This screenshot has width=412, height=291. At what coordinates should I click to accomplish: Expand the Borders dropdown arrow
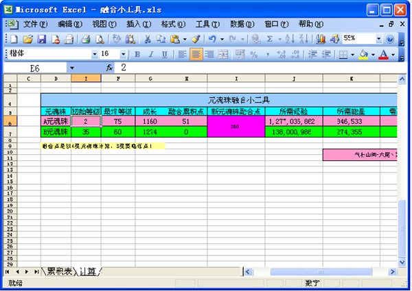(x=353, y=55)
